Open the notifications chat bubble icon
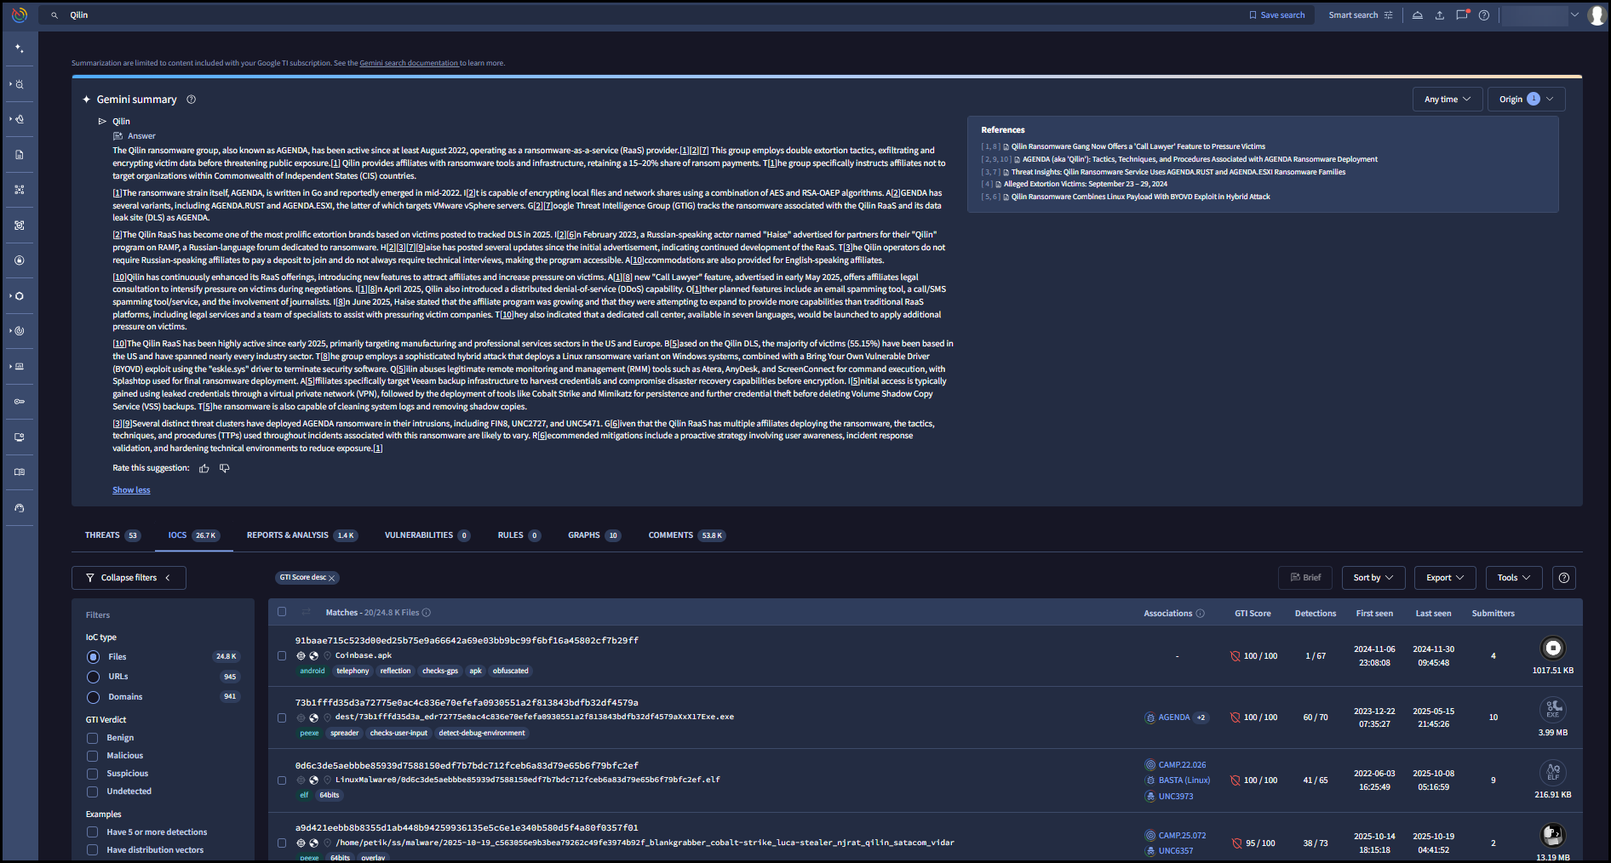 click(x=1462, y=15)
